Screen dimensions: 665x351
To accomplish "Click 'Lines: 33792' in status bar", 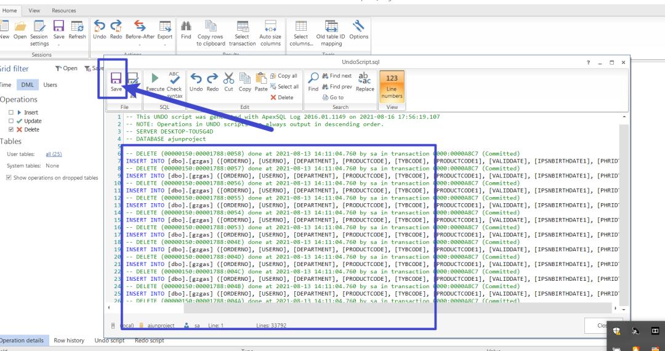I will tap(272, 326).
